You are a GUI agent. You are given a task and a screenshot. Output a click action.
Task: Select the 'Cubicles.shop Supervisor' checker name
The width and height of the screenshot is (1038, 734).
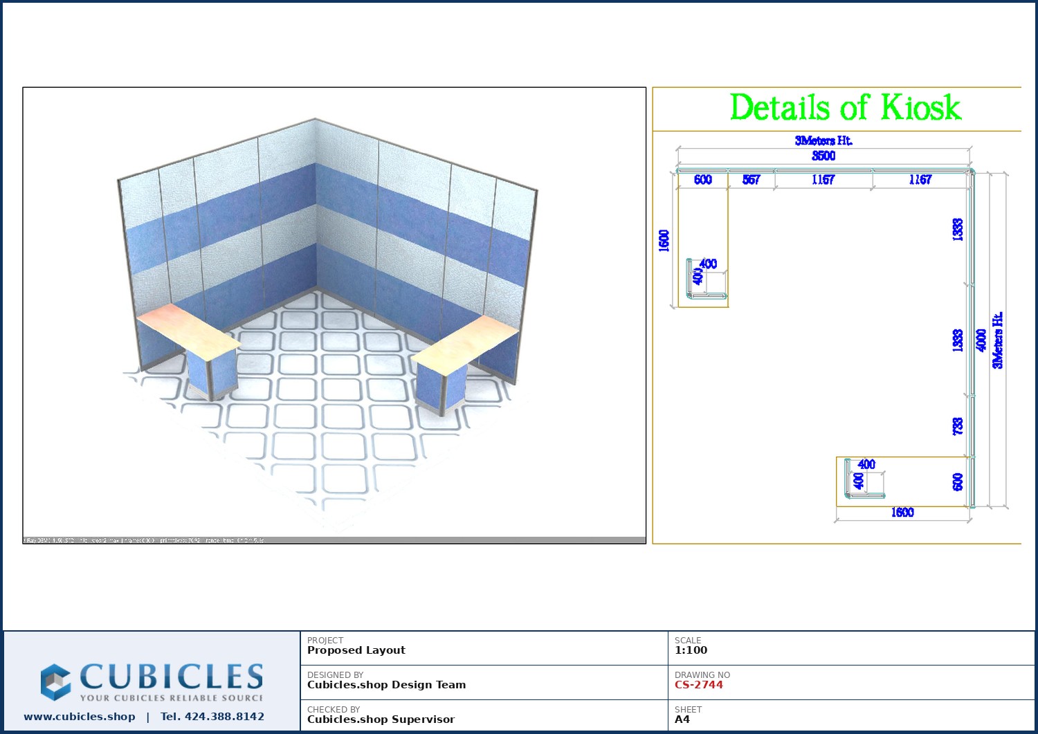point(381,719)
